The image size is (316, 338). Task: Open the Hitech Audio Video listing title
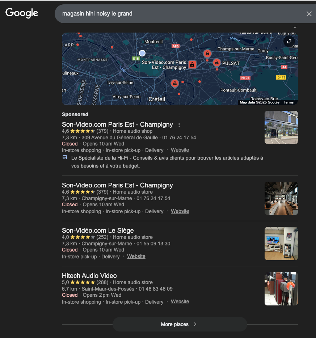[x=89, y=276]
